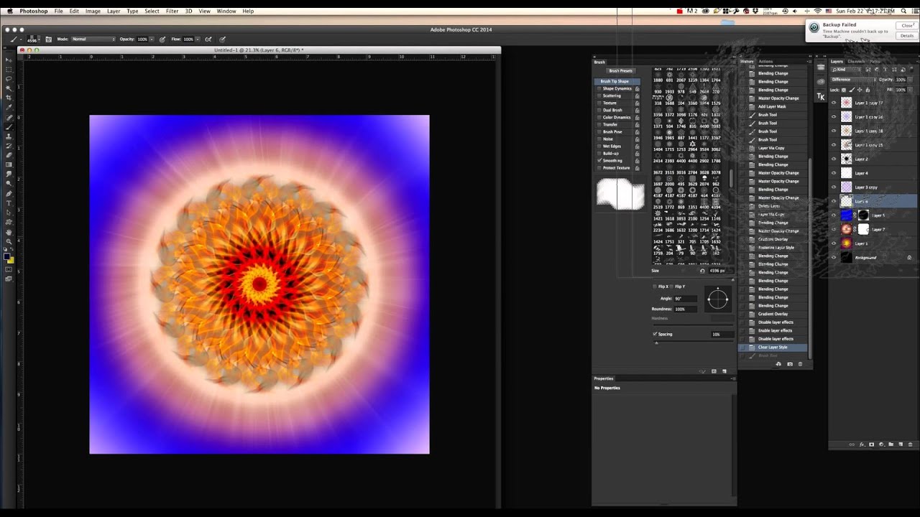Switch to the Channels tab
This screenshot has height=517, width=920.
coord(857,62)
